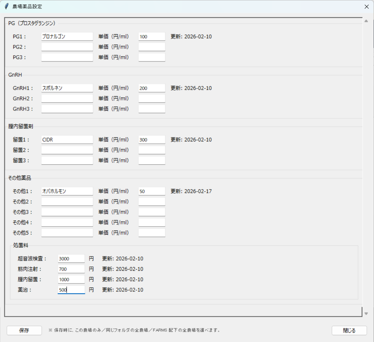Image resolution: width=374 pixels, height=342 pixels.
Task: Select the 腟内留置 fee field
Action: pyautogui.click(x=71, y=279)
